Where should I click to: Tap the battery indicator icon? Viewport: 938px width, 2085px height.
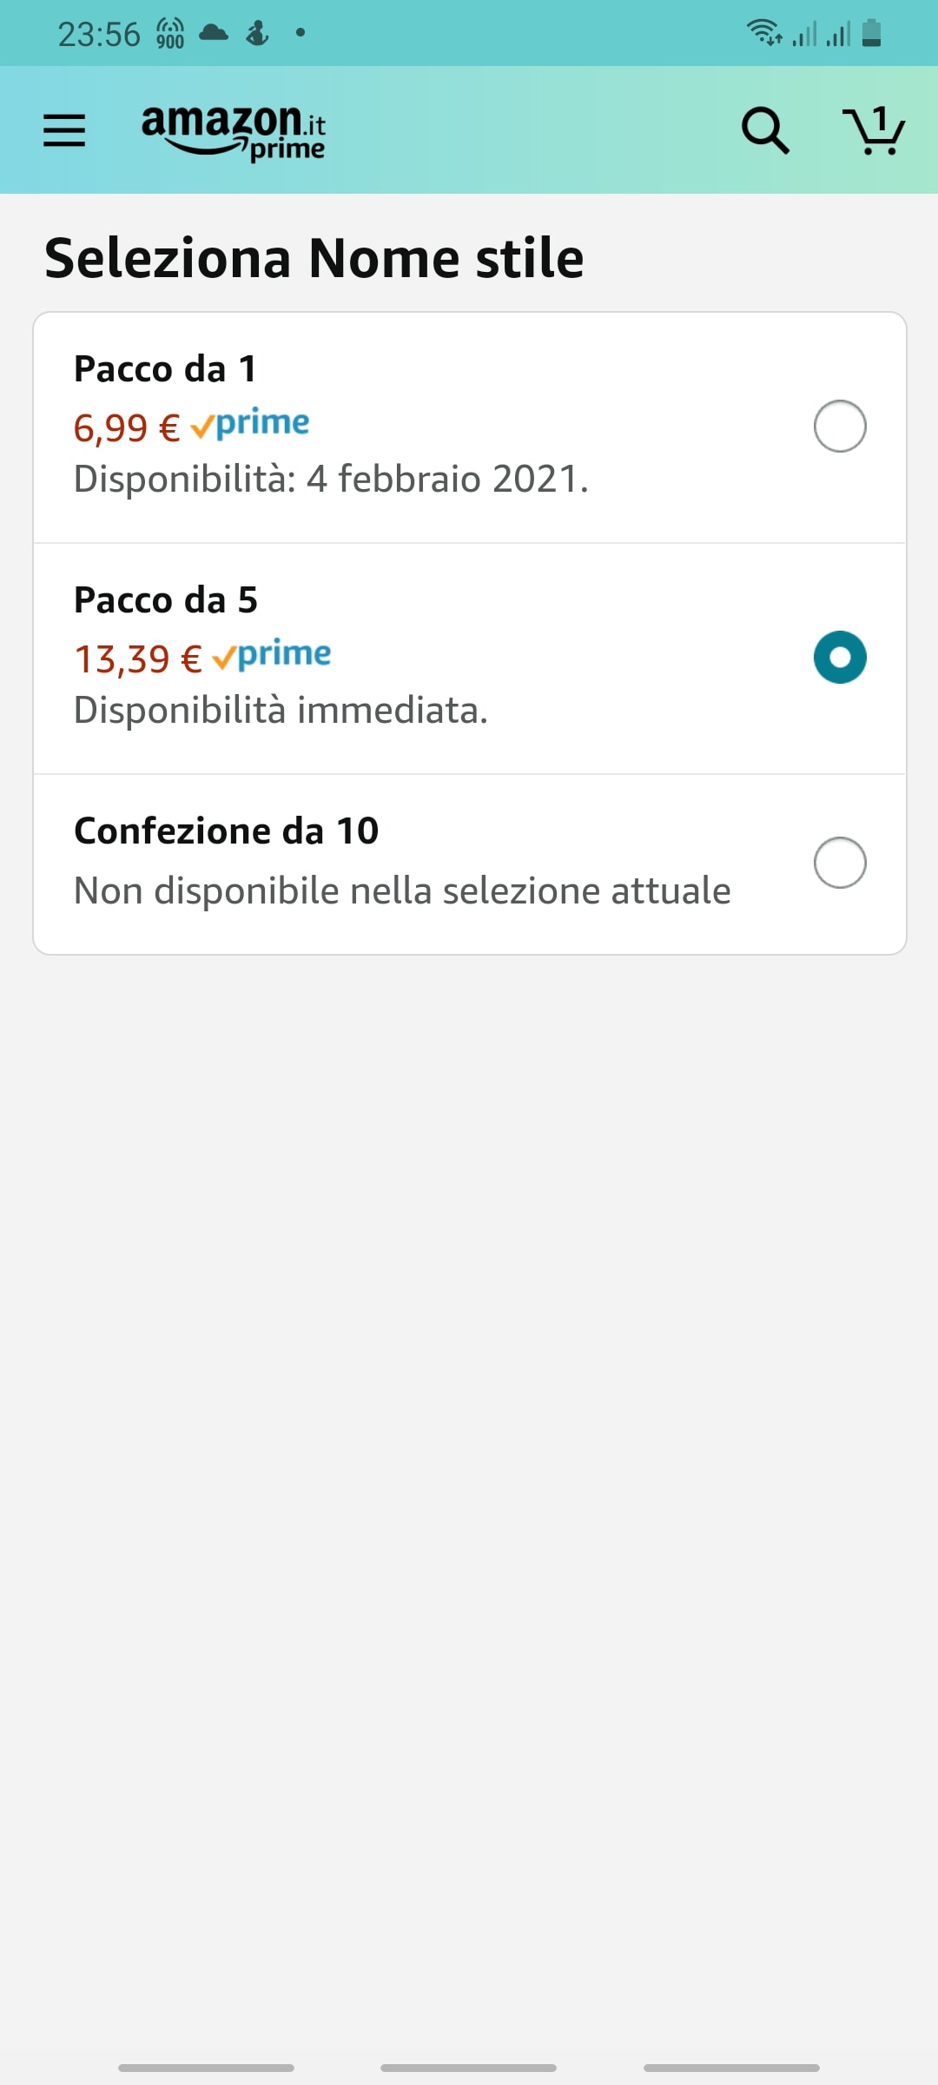tap(872, 33)
